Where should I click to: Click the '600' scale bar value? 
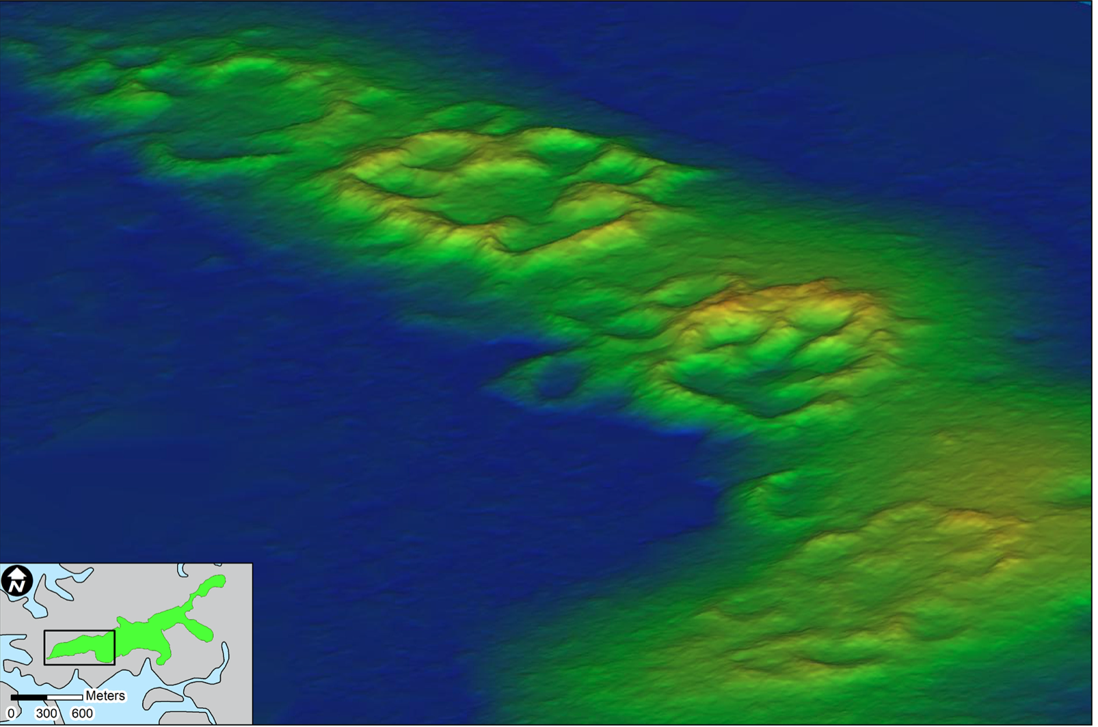click(82, 714)
